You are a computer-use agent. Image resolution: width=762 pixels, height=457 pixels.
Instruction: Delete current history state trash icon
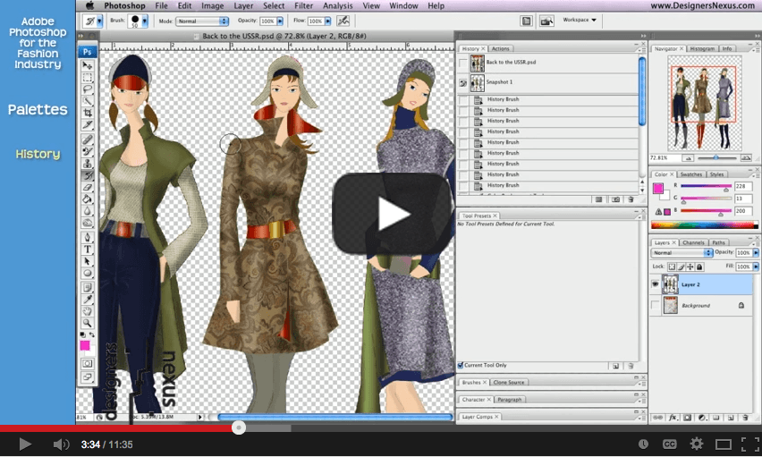[631, 199]
